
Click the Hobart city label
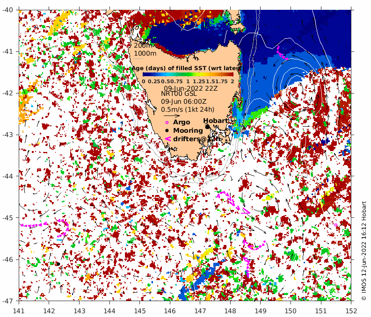tap(216, 121)
